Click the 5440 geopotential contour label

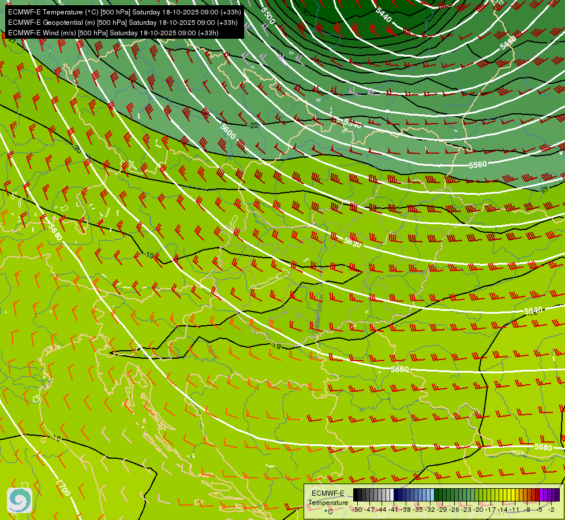click(x=383, y=15)
